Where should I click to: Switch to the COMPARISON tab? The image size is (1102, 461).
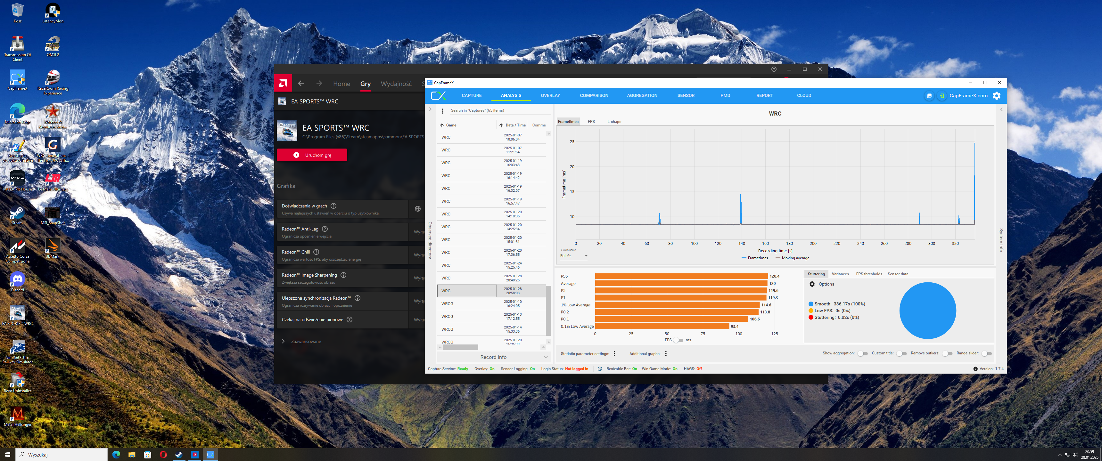coord(594,95)
